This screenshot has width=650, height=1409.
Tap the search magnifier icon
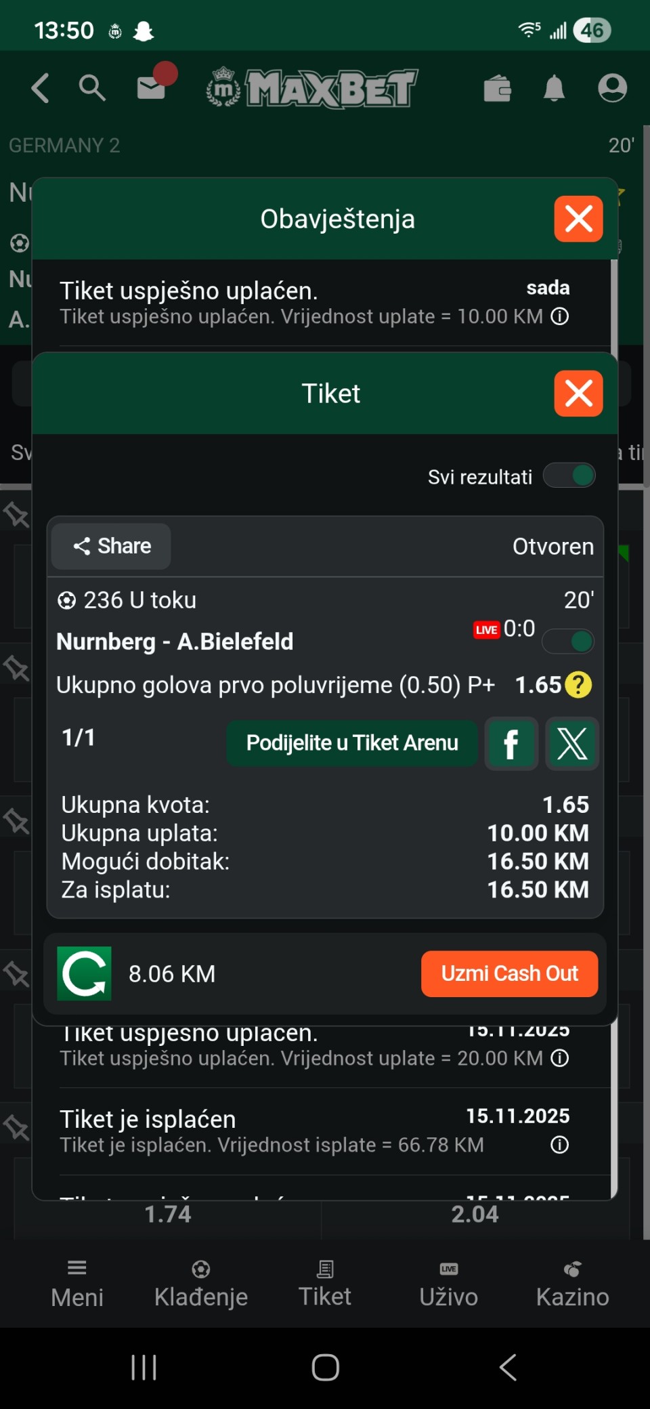pos(92,88)
